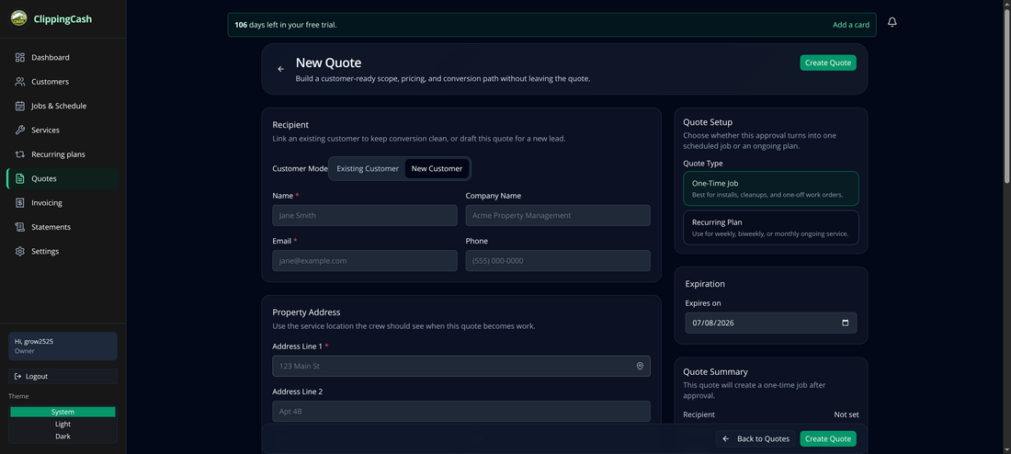Select the Light theme option
1011x454 pixels.
coord(62,424)
